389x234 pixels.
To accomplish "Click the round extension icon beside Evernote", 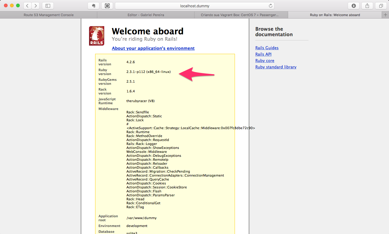I will (x=107, y=6).
